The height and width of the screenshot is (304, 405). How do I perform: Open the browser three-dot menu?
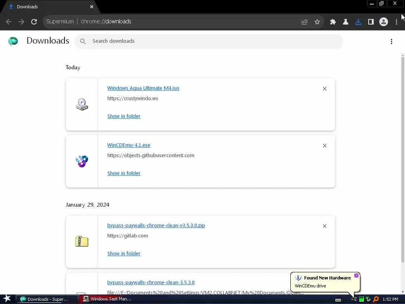(x=396, y=22)
